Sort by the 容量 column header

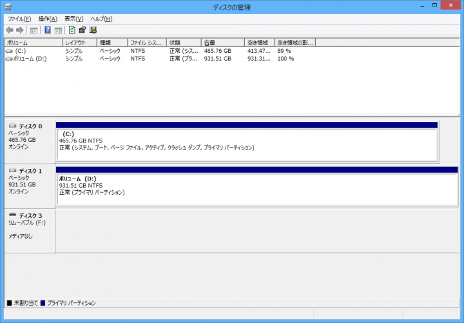(223, 43)
